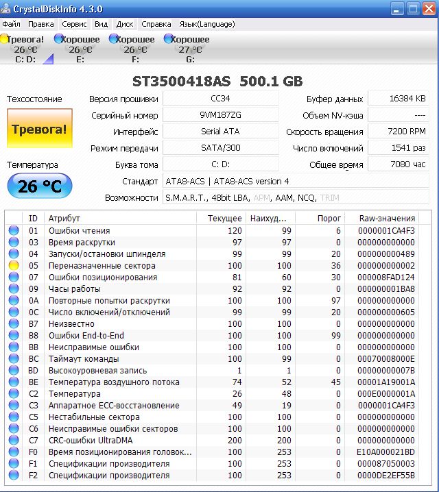This screenshot has width=439, height=492.
Task: Click the serial number field 9VM187ZG
Action: point(220,115)
